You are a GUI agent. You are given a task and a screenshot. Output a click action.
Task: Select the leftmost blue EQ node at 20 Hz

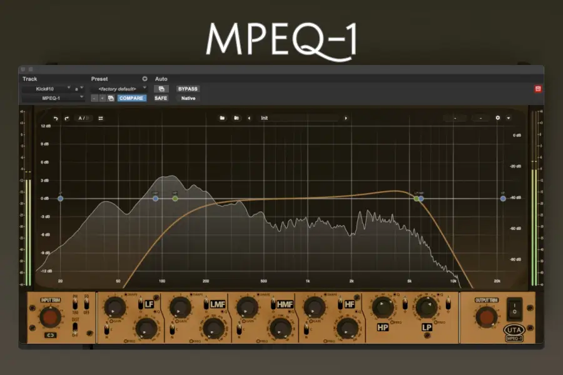tap(60, 199)
